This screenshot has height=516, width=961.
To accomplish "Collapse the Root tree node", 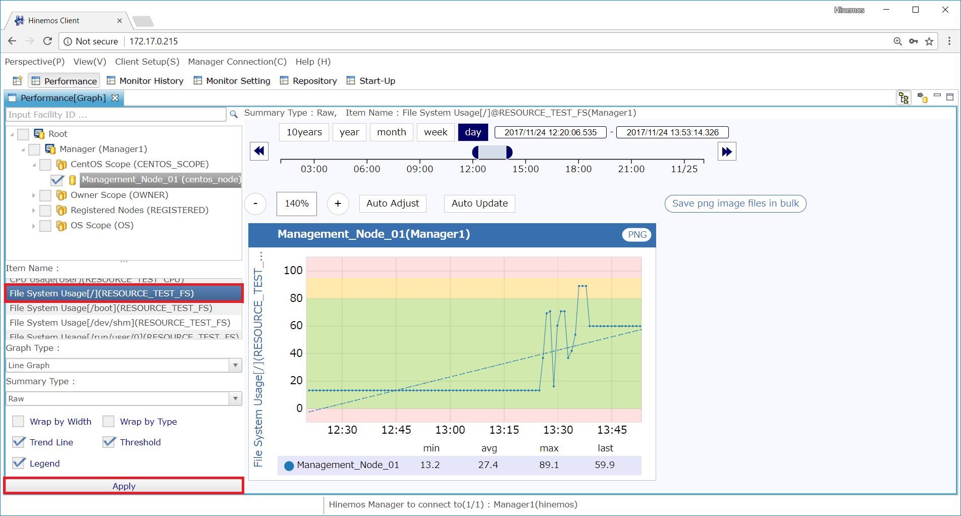I will [12, 135].
